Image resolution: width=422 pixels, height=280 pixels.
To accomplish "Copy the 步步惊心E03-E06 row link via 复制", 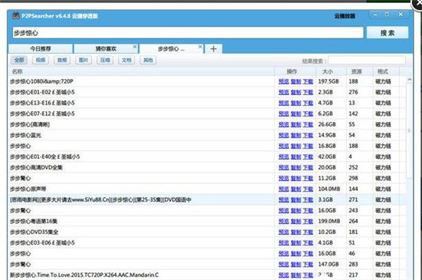I will pyautogui.click(x=295, y=243).
